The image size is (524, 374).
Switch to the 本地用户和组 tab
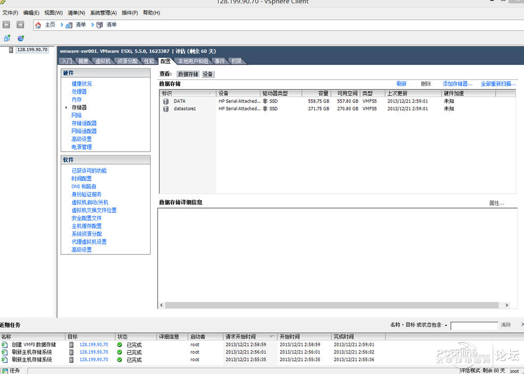(x=193, y=61)
